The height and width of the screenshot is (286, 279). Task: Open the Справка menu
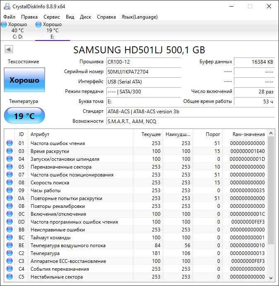106,17
